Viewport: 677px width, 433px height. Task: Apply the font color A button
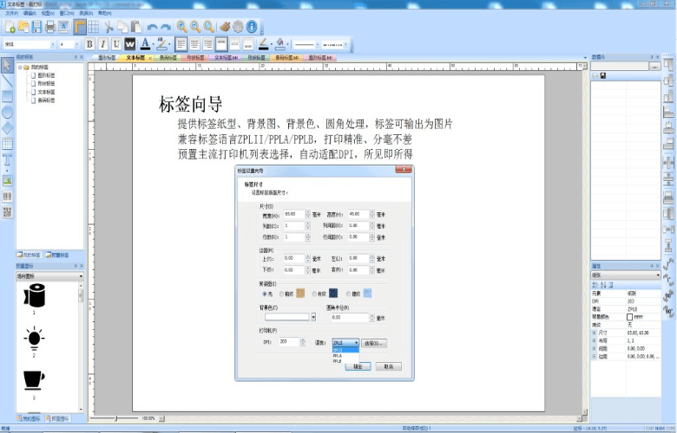tap(145, 44)
